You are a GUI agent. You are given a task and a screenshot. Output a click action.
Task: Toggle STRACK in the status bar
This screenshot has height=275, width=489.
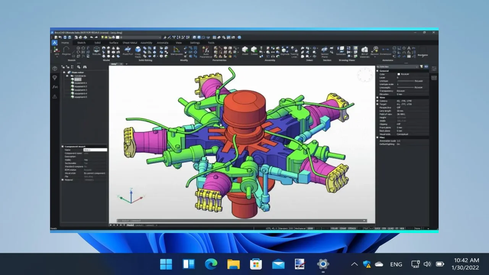tap(352, 228)
